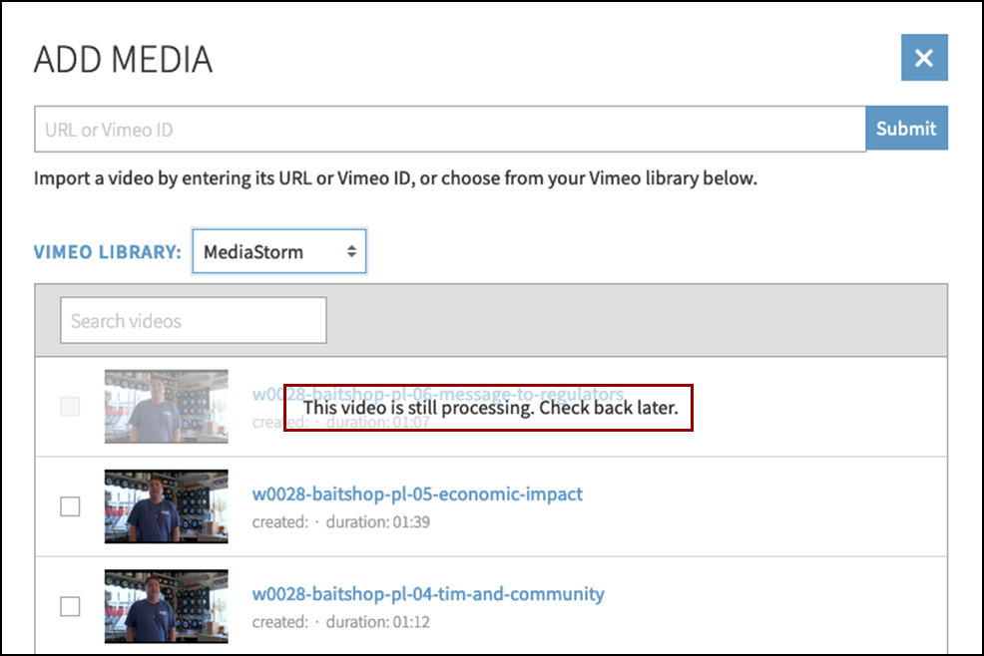Click disabled checkbox for message-to-regulators video
The image size is (984, 656).
point(70,407)
